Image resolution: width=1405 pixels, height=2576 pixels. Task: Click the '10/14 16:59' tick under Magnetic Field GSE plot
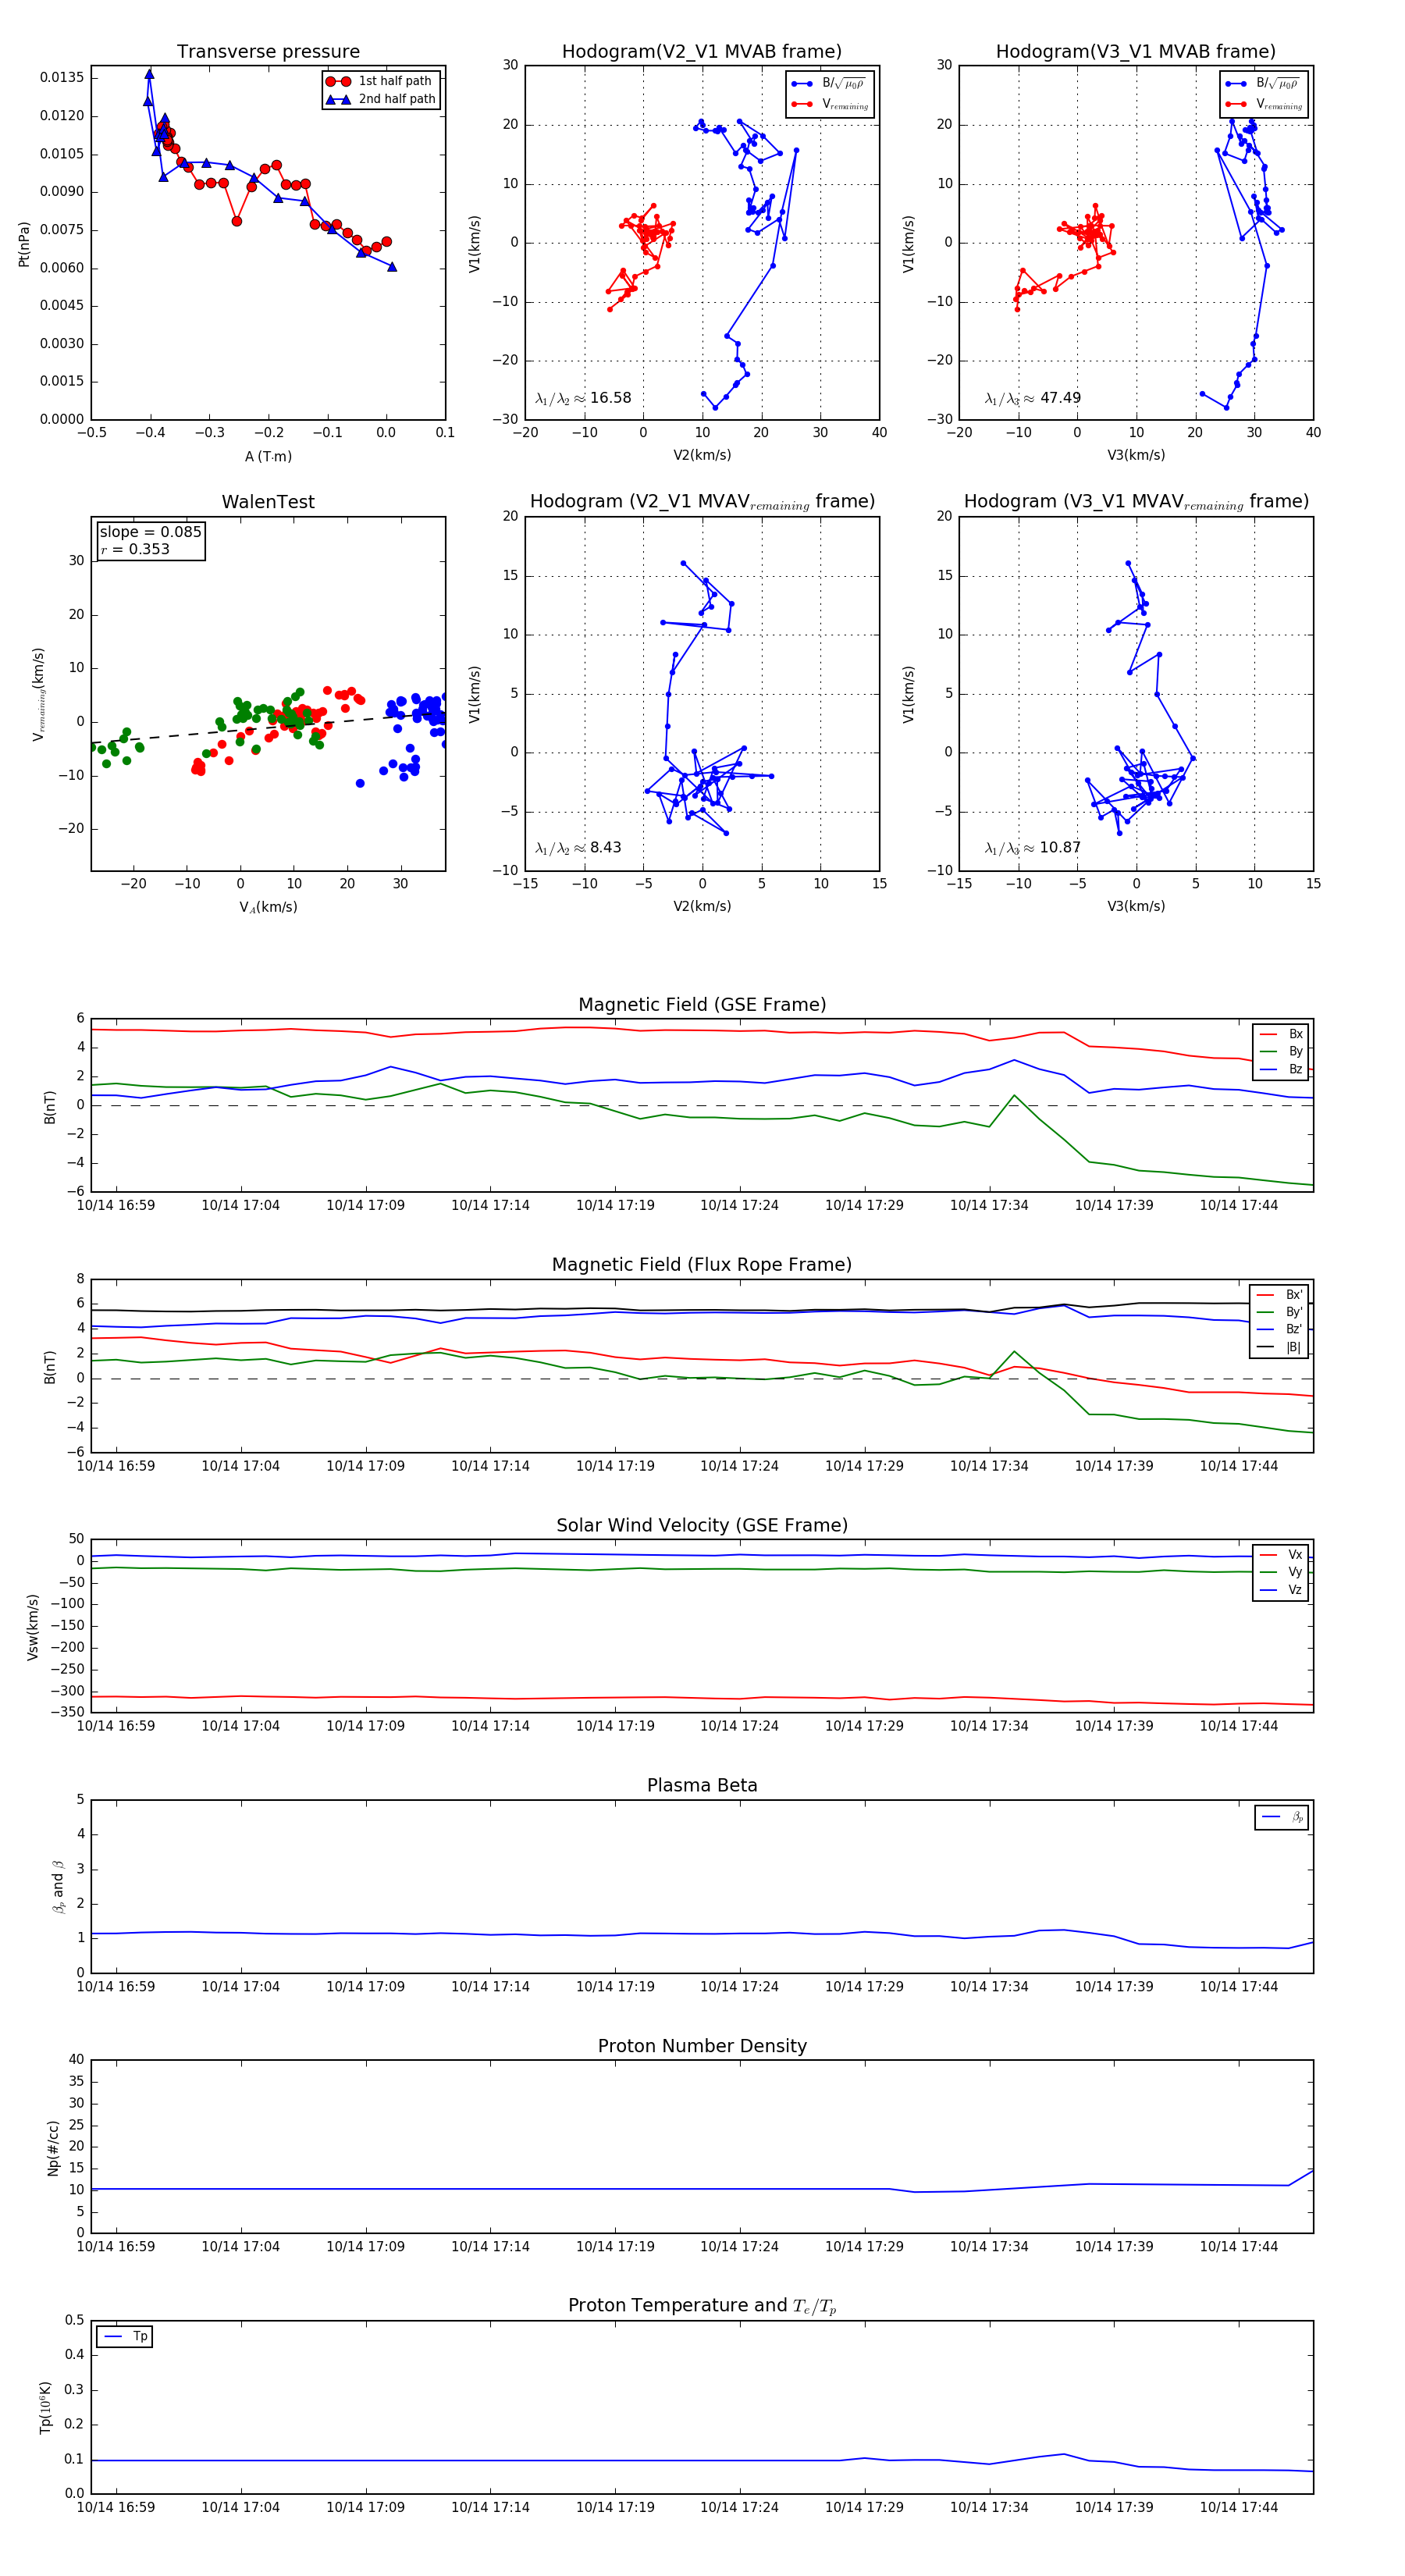click(116, 1205)
